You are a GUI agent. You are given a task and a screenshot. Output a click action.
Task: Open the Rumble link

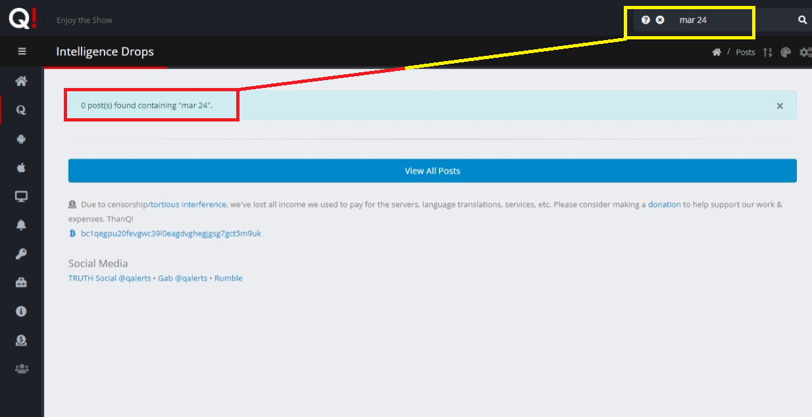pos(228,278)
